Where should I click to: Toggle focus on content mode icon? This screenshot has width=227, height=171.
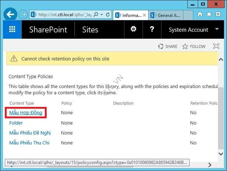(x=216, y=46)
